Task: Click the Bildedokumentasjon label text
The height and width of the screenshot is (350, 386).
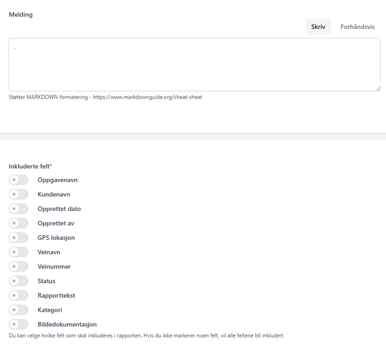Action: tap(67, 324)
